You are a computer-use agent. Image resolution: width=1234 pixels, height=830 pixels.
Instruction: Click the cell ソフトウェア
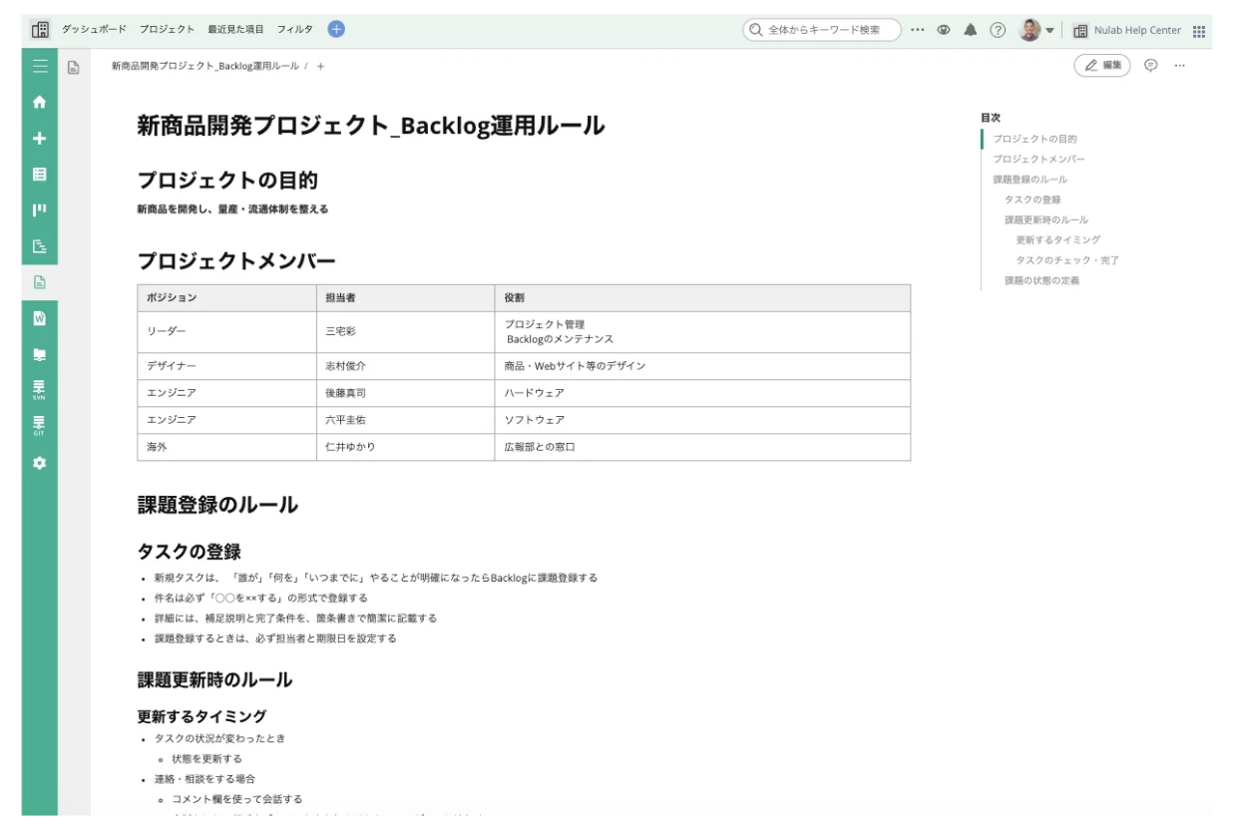click(702, 420)
